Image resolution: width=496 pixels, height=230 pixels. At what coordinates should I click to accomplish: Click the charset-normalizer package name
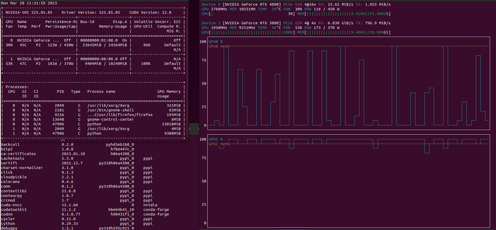point(22,168)
